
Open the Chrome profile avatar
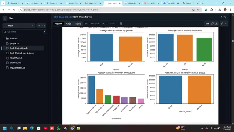225,10
